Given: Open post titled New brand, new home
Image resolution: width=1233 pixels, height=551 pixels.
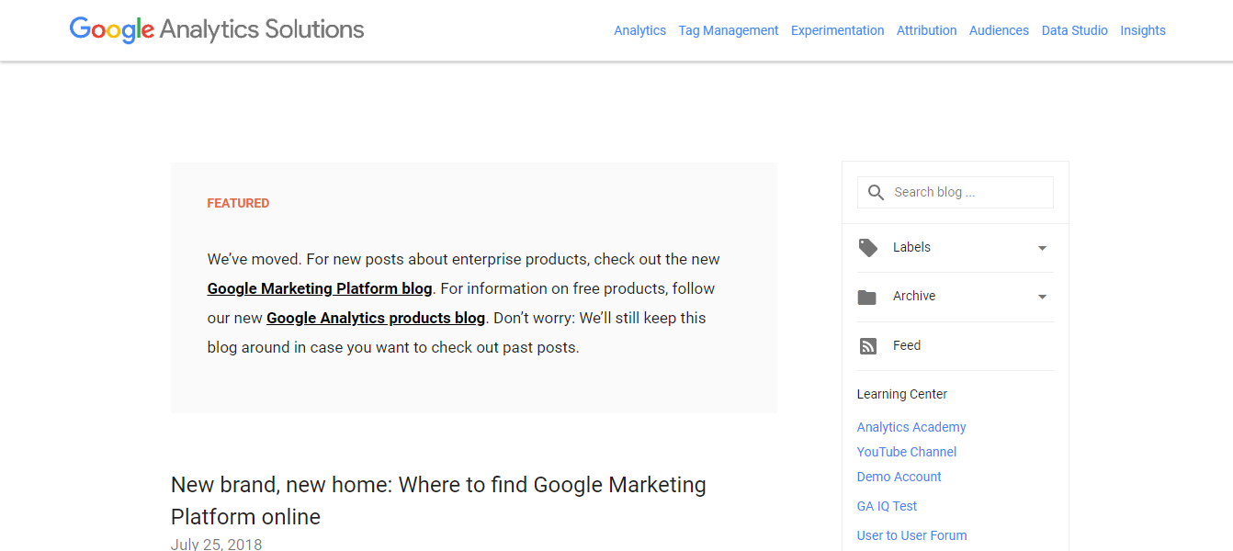Looking at the screenshot, I should [438, 500].
